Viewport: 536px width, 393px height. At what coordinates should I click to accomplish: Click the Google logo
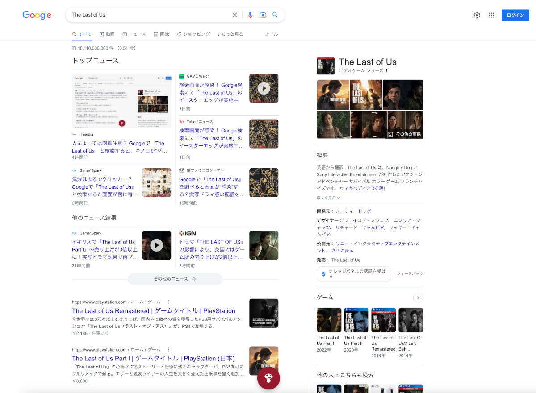(x=37, y=15)
